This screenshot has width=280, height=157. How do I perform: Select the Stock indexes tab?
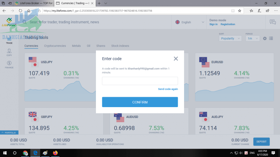pyautogui.click(x=120, y=46)
